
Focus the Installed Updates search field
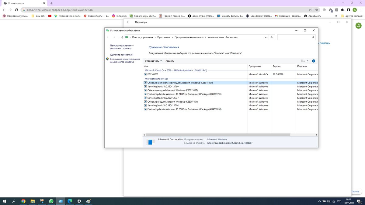click(294, 37)
